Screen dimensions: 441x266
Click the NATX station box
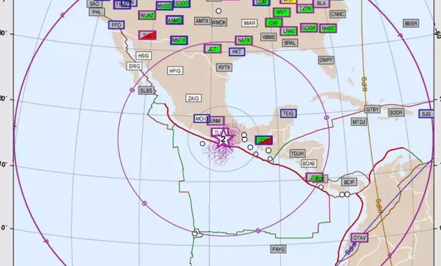tap(244, 41)
